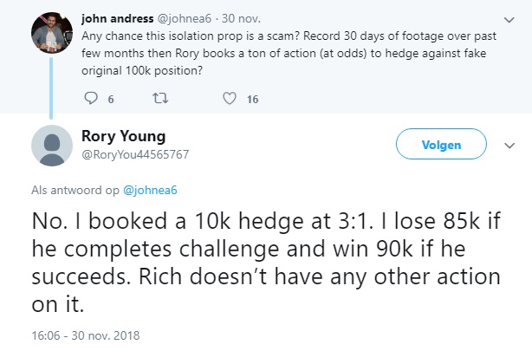Click the 16:06 - 30 nov. 2018 timestamp

(x=86, y=335)
